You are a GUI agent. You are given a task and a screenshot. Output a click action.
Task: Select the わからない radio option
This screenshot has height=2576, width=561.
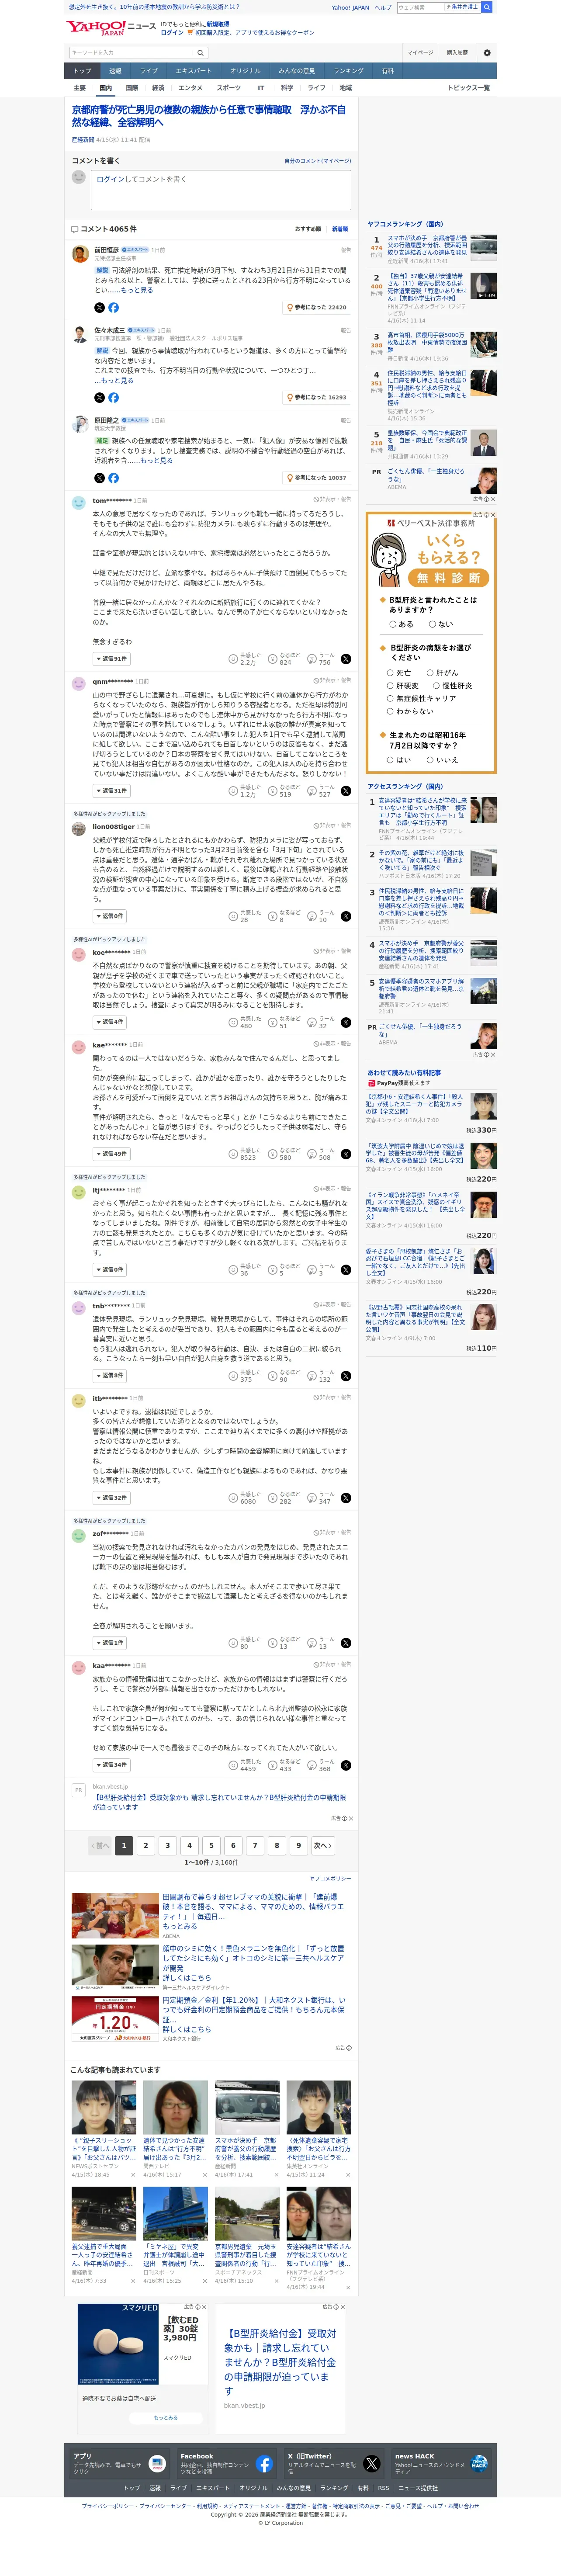390,712
